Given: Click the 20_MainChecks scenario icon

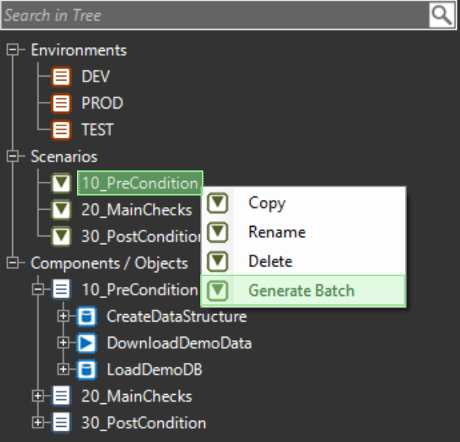Looking at the screenshot, I should 62,210.
